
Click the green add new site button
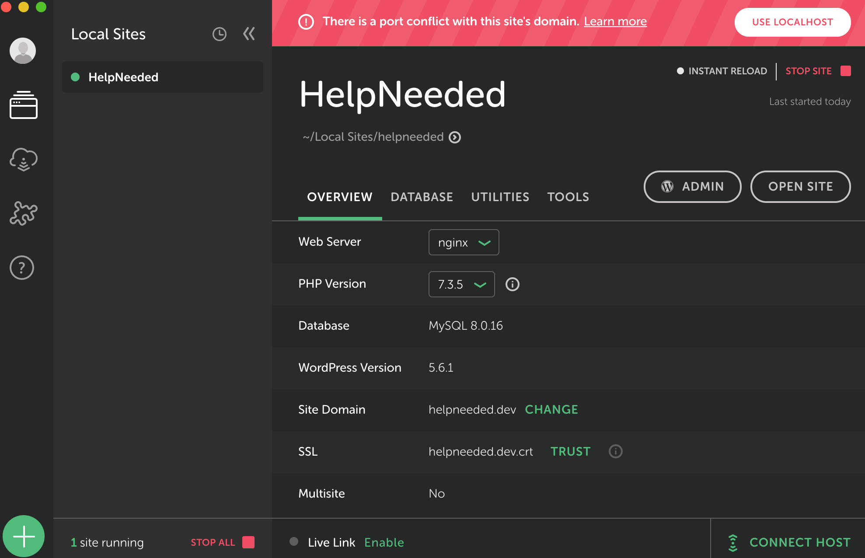point(24,536)
